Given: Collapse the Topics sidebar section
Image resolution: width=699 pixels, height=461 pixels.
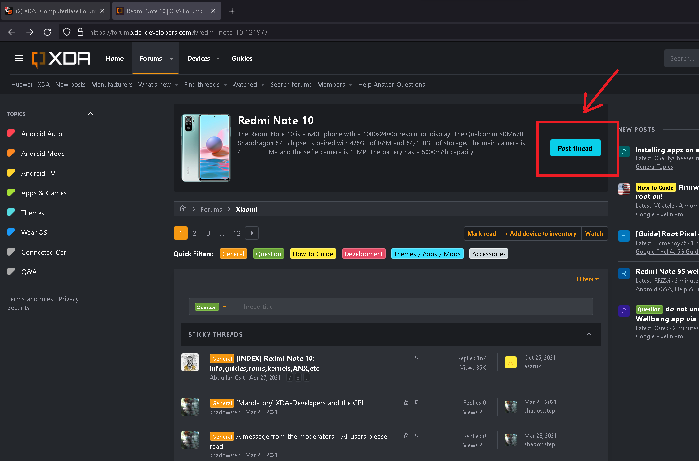Looking at the screenshot, I should pos(91,114).
